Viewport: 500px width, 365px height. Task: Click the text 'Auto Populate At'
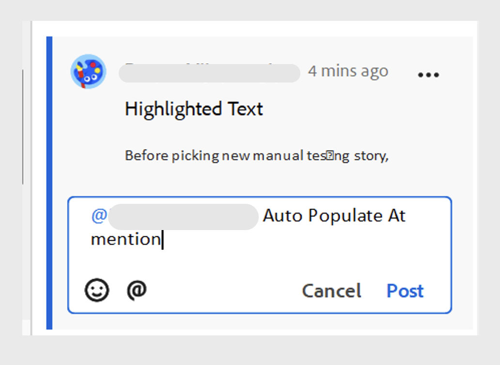pyautogui.click(x=334, y=216)
